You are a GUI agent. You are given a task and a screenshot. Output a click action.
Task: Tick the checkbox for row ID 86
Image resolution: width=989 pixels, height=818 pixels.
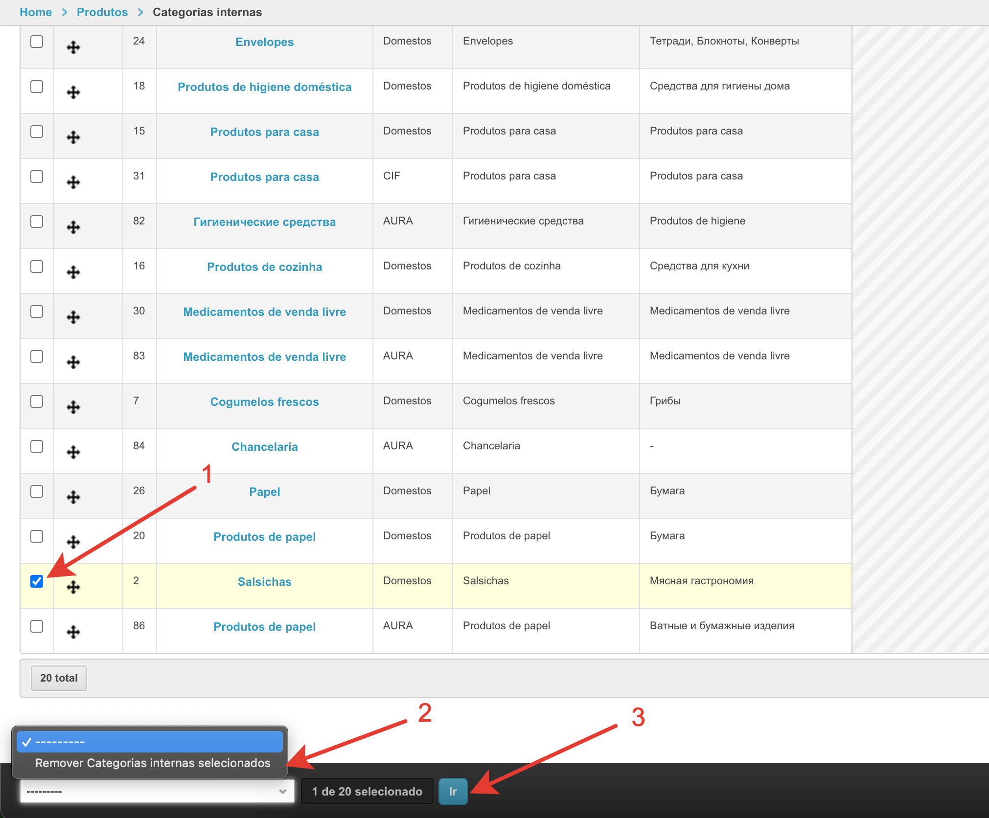click(x=37, y=626)
